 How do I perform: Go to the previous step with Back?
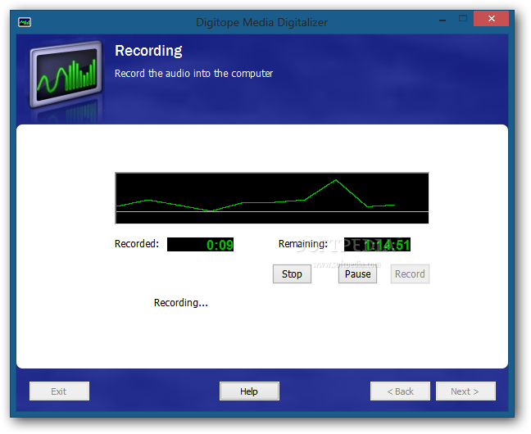click(x=400, y=391)
